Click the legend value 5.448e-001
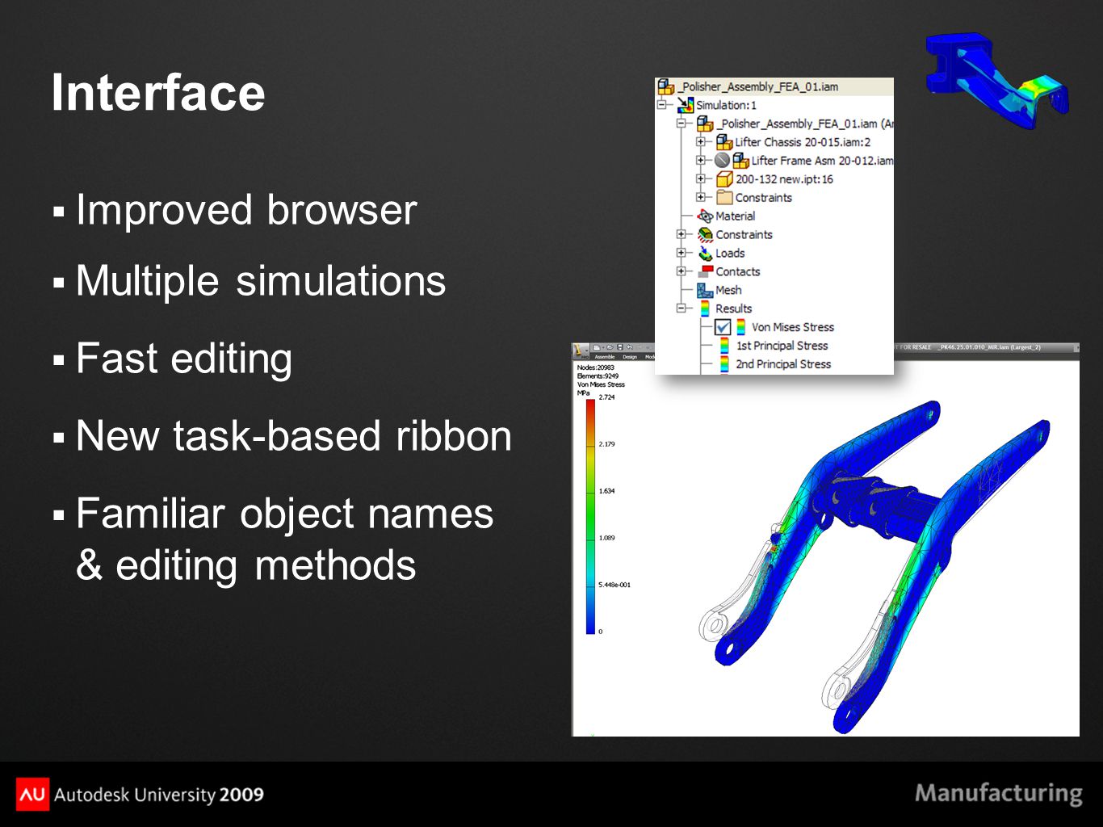This screenshot has width=1103, height=827. click(x=614, y=585)
